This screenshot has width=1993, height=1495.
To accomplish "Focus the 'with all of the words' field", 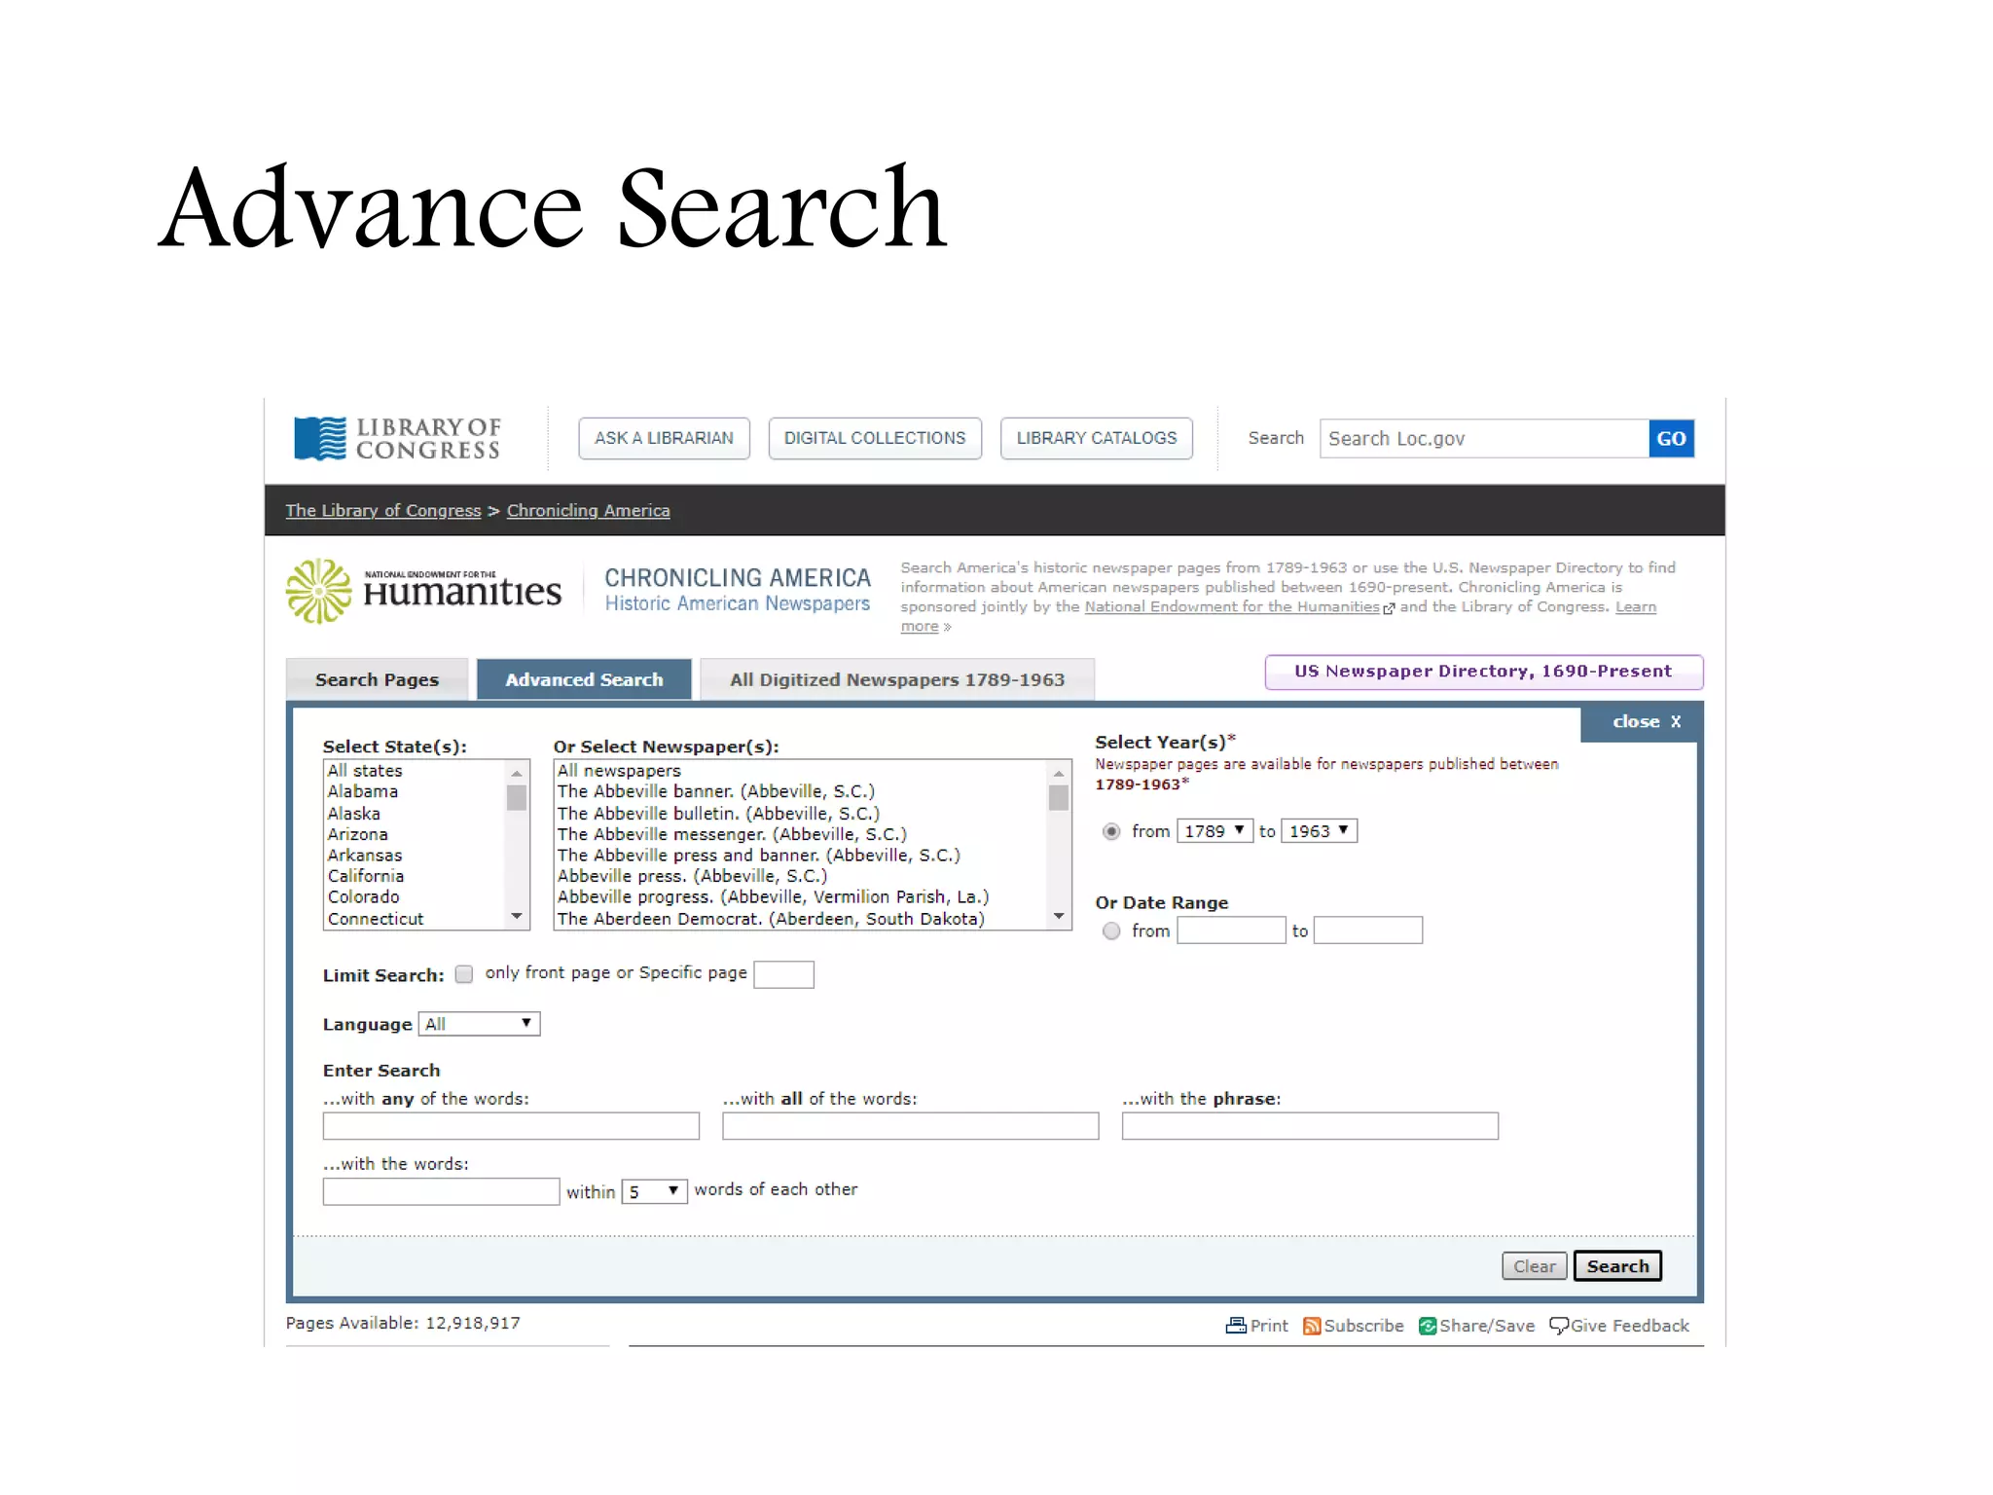I will coord(911,1126).
